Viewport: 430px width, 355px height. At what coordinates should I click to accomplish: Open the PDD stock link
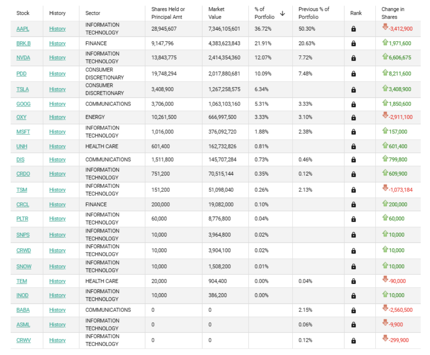[x=22, y=74]
